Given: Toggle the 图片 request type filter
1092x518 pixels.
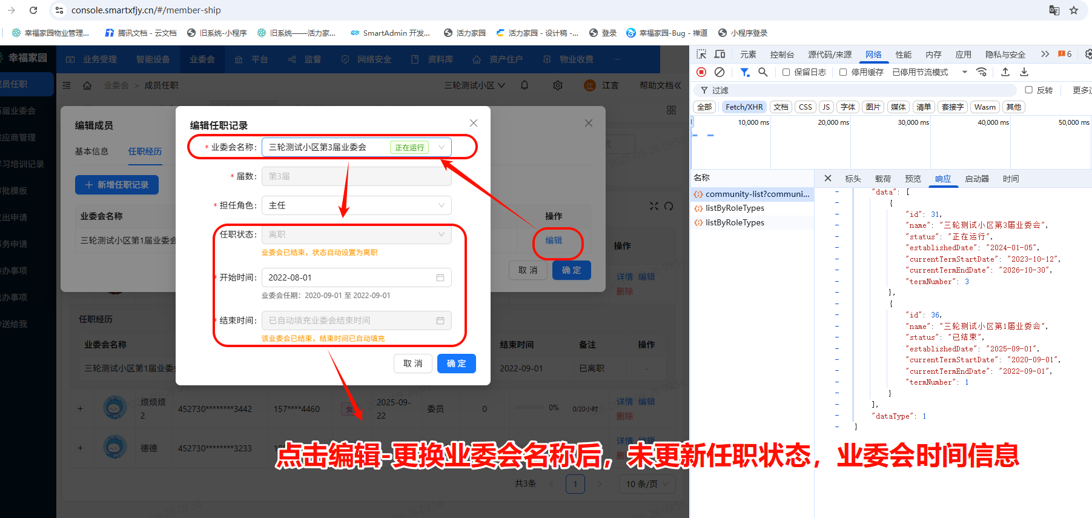Looking at the screenshot, I should pyautogui.click(x=873, y=107).
